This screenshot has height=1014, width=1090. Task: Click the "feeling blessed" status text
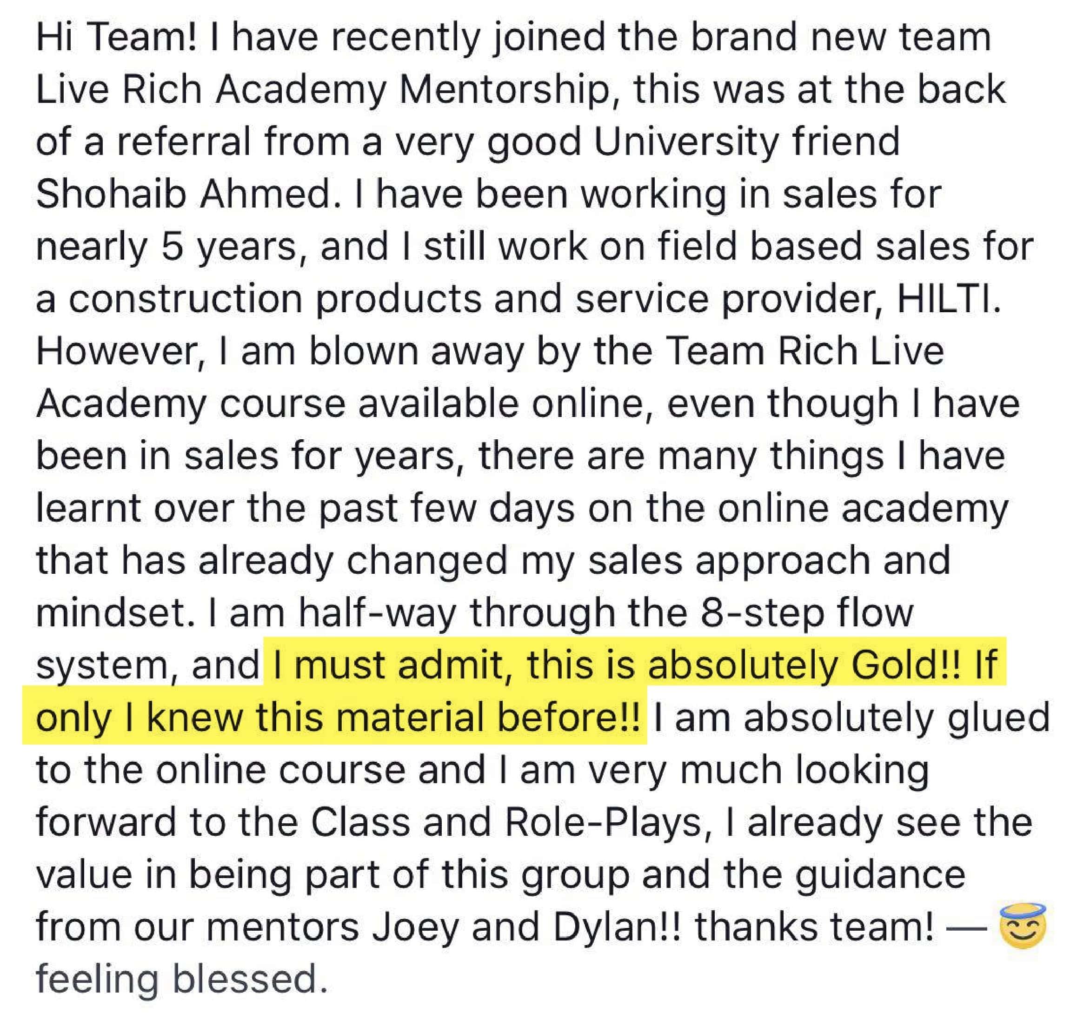click(x=181, y=980)
